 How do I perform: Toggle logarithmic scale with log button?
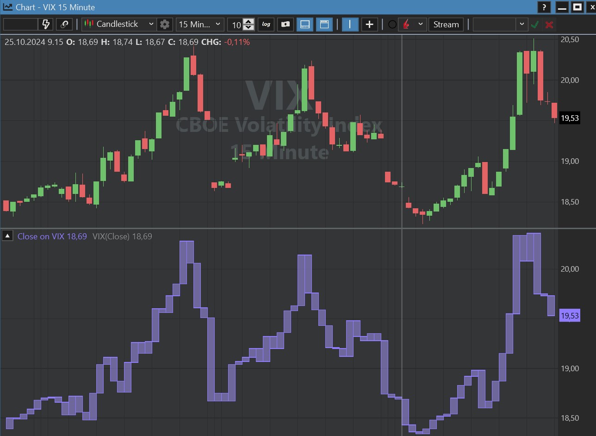tap(266, 24)
